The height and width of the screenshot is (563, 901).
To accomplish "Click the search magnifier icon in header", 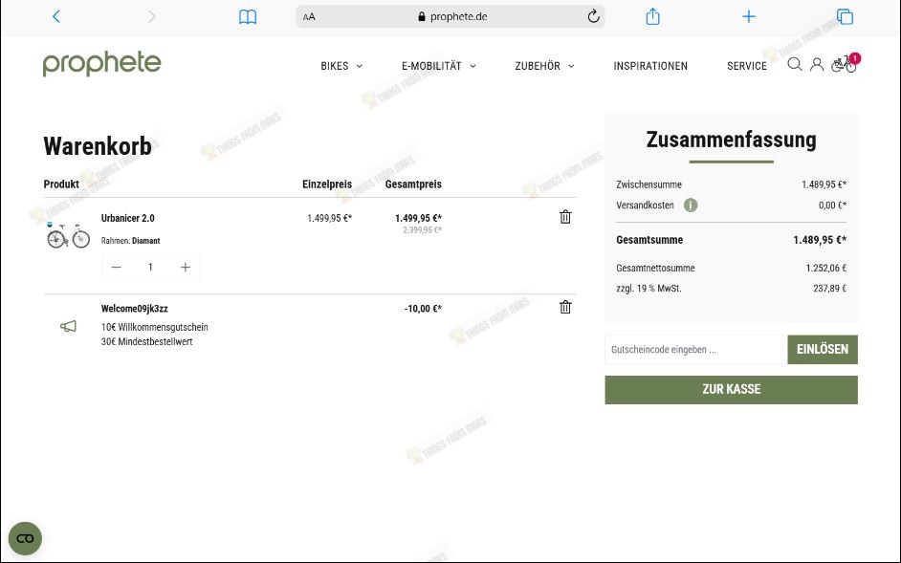I will 794,65.
